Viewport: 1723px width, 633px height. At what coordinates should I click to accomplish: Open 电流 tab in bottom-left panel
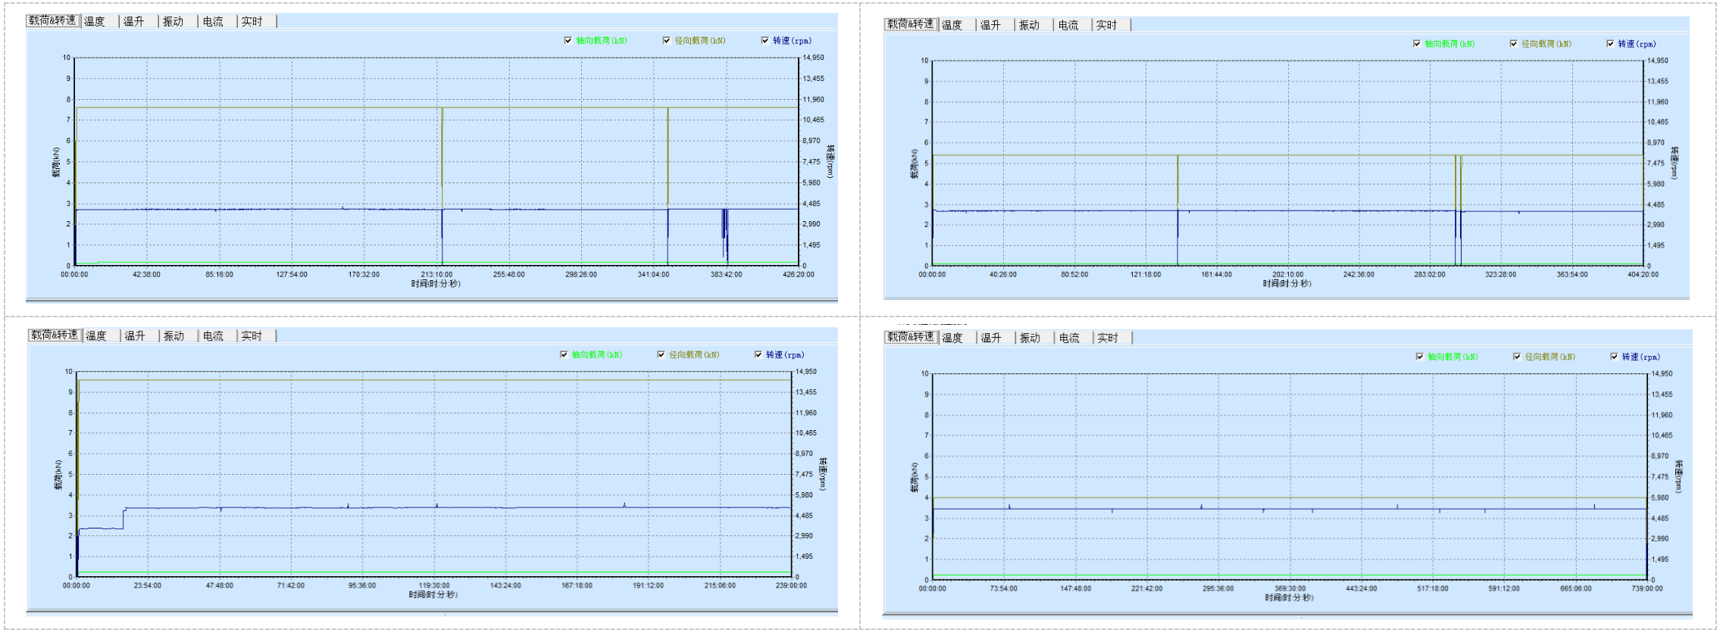213,335
